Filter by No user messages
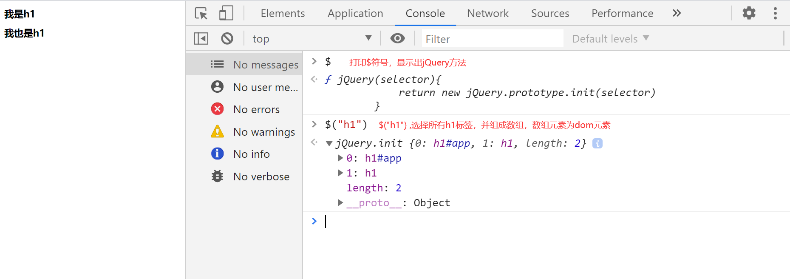Image resolution: width=790 pixels, height=279 pixels. [x=244, y=87]
